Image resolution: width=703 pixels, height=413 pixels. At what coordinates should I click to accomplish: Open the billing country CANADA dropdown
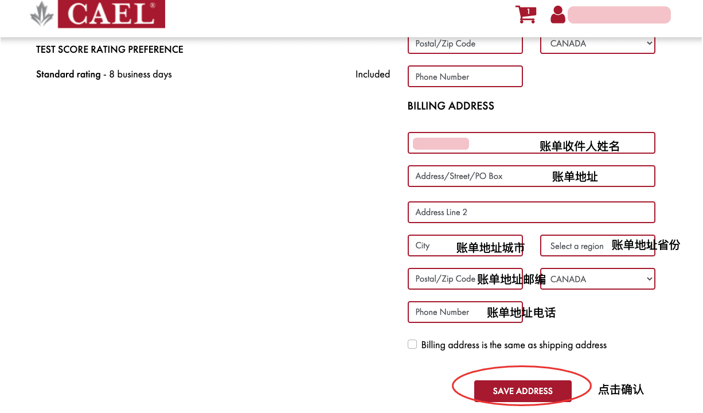tap(597, 279)
